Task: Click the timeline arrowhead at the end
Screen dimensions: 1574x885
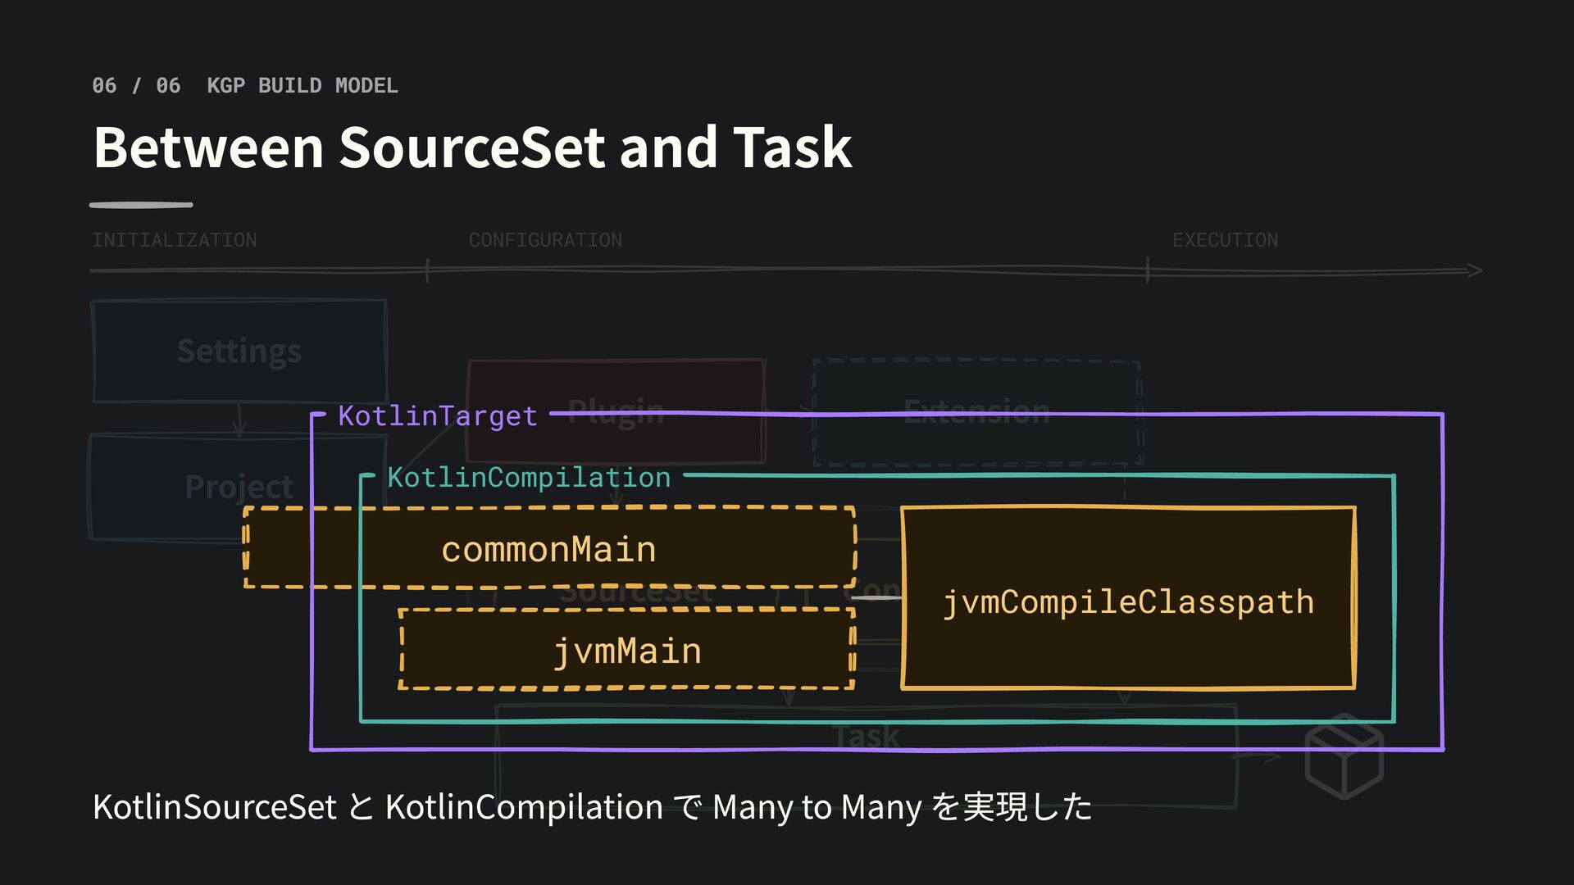Action: pos(1473,270)
